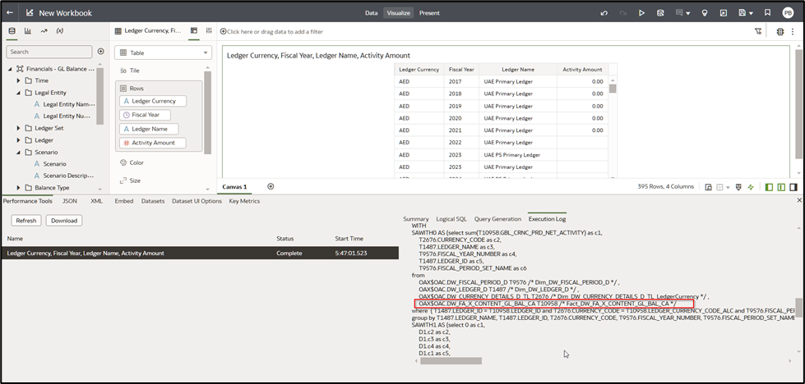
Task: Select the Activity Amount row pill
Action: (x=153, y=143)
